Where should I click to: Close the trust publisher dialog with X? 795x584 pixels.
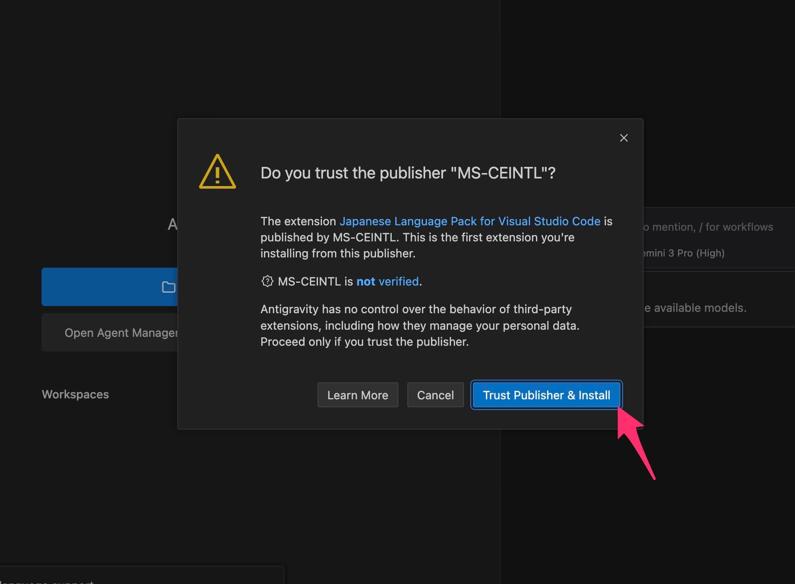pos(623,138)
